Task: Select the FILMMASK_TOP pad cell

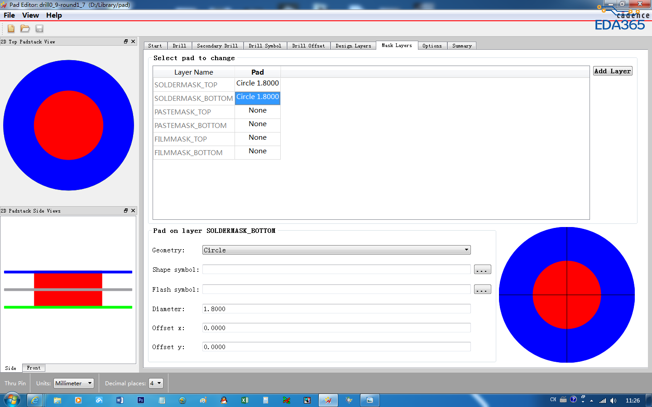Action: [258, 139]
